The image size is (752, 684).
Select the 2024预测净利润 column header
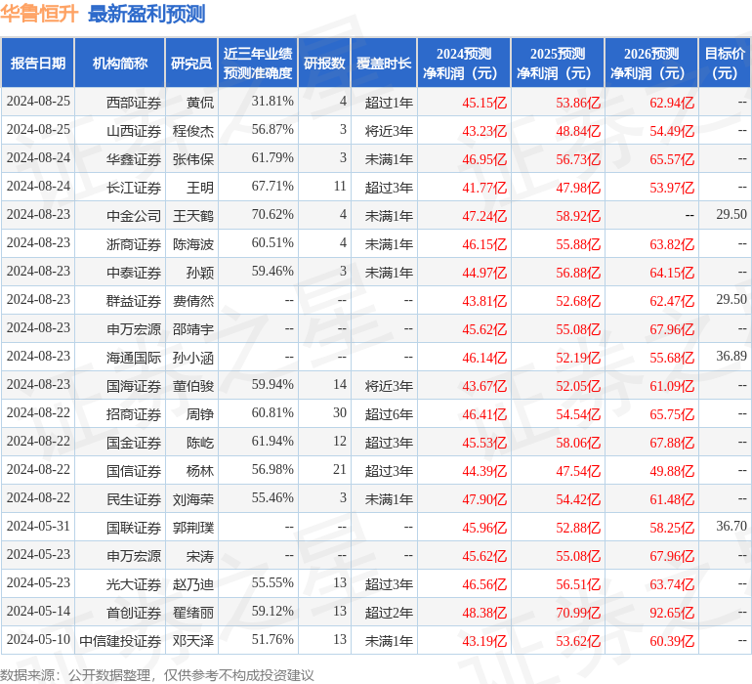pyautogui.click(x=464, y=63)
